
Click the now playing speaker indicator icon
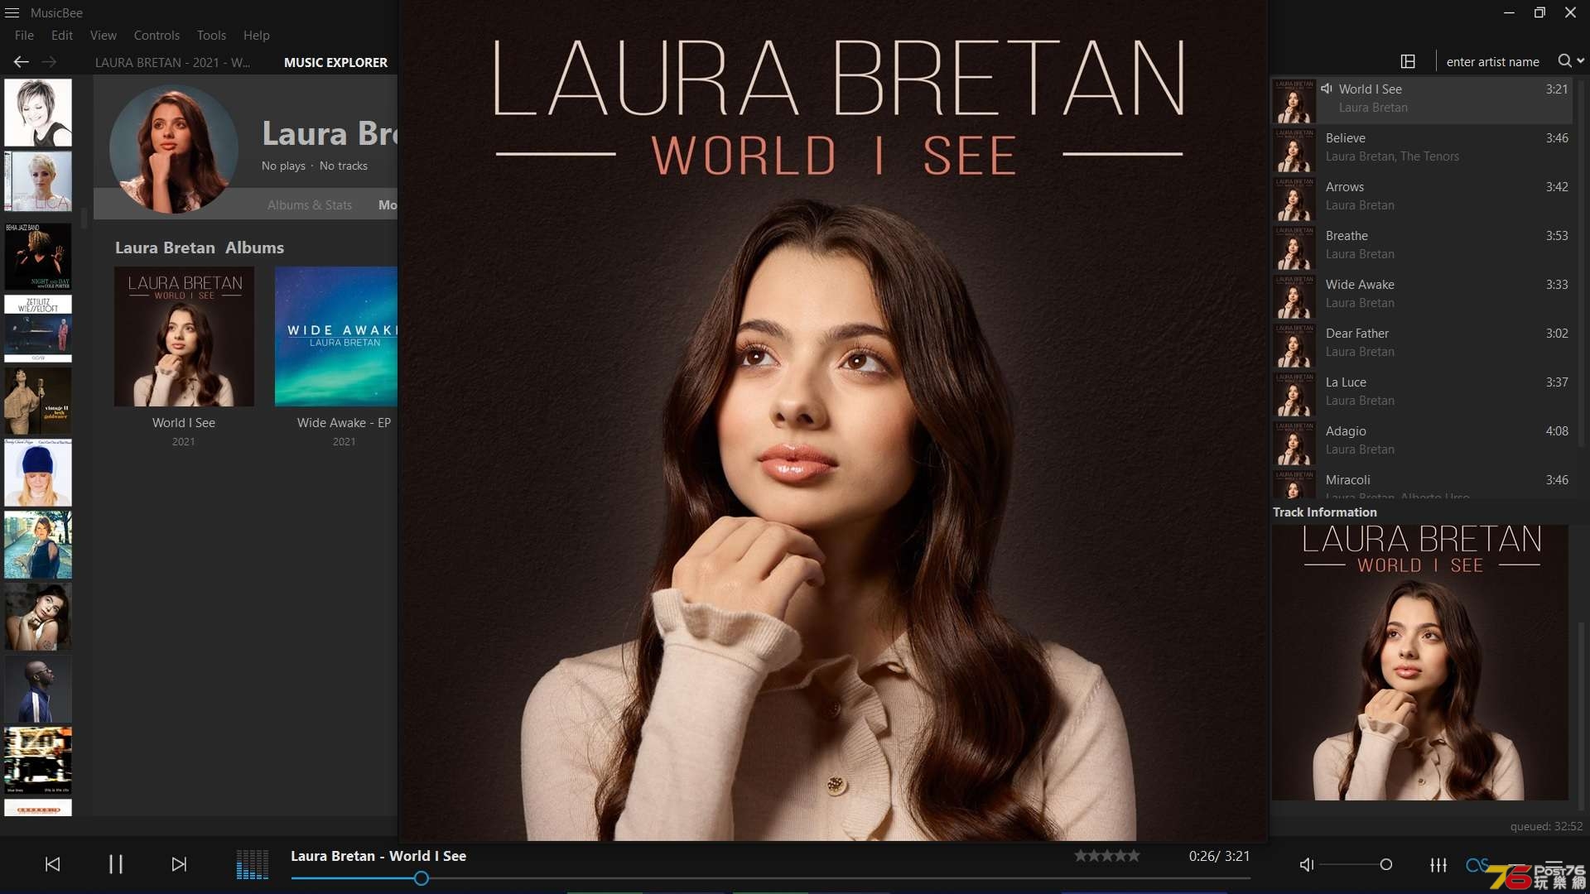[1327, 89]
